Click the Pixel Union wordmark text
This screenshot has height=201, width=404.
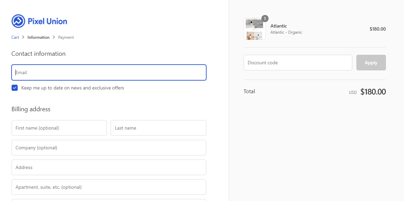click(x=47, y=21)
